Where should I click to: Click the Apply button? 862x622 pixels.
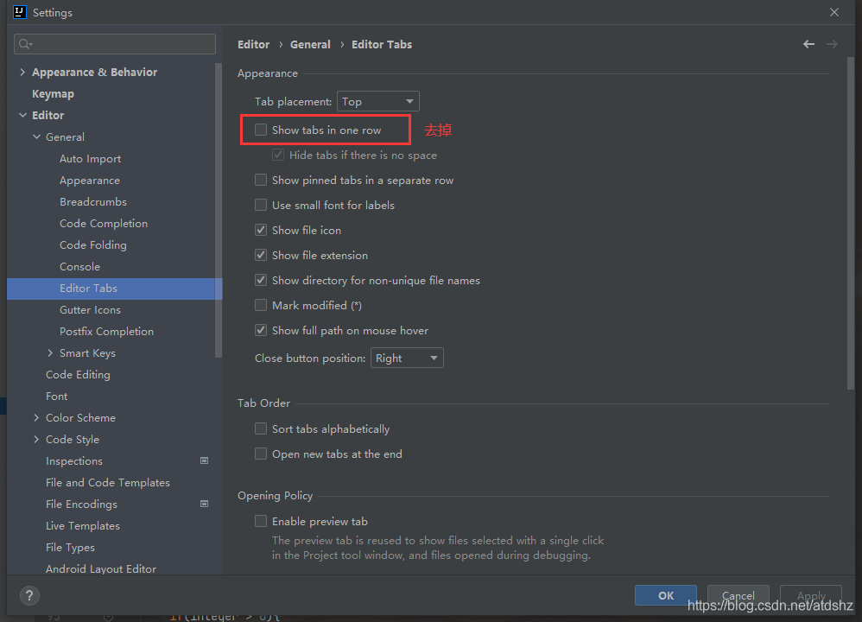(811, 595)
